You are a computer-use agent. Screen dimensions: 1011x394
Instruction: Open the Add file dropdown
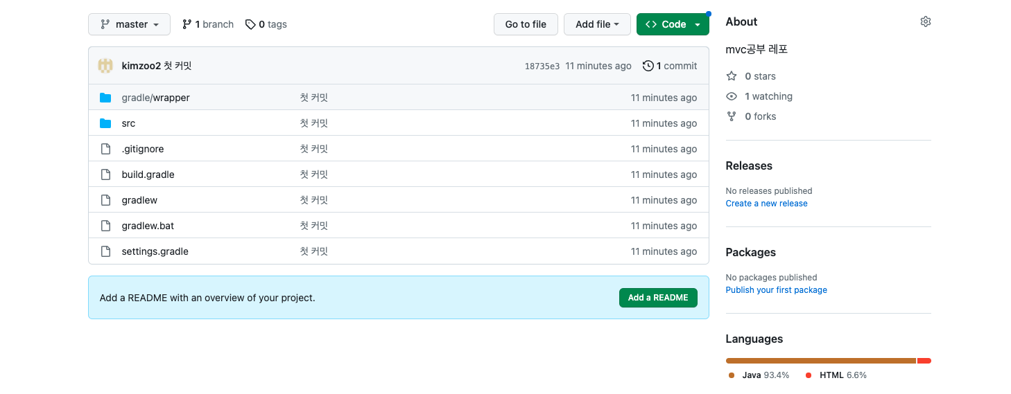pos(597,24)
